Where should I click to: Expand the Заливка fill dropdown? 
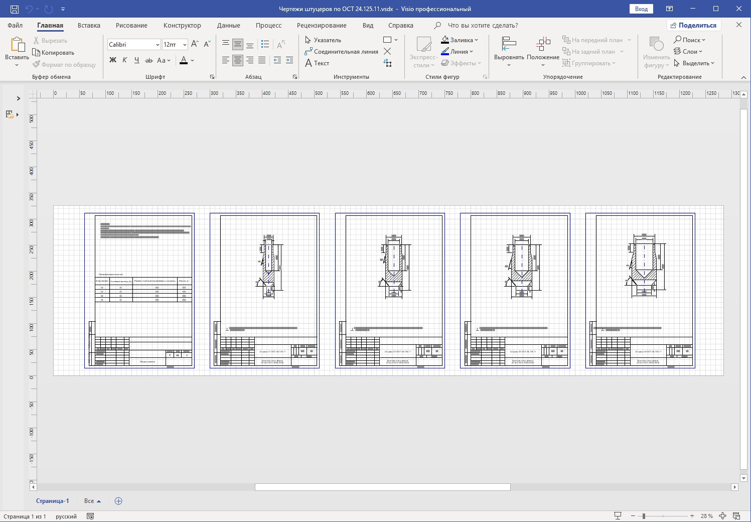[476, 40]
